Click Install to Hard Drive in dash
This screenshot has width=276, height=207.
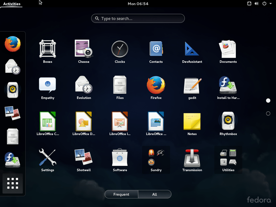pyautogui.click(x=13, y=160)
